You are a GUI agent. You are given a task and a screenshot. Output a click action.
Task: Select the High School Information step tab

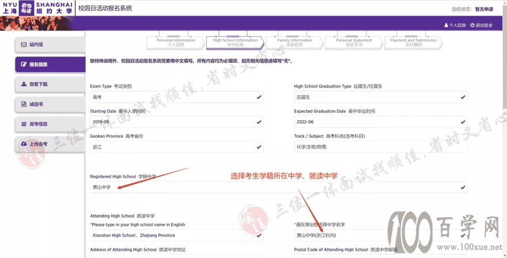point(235,43)
